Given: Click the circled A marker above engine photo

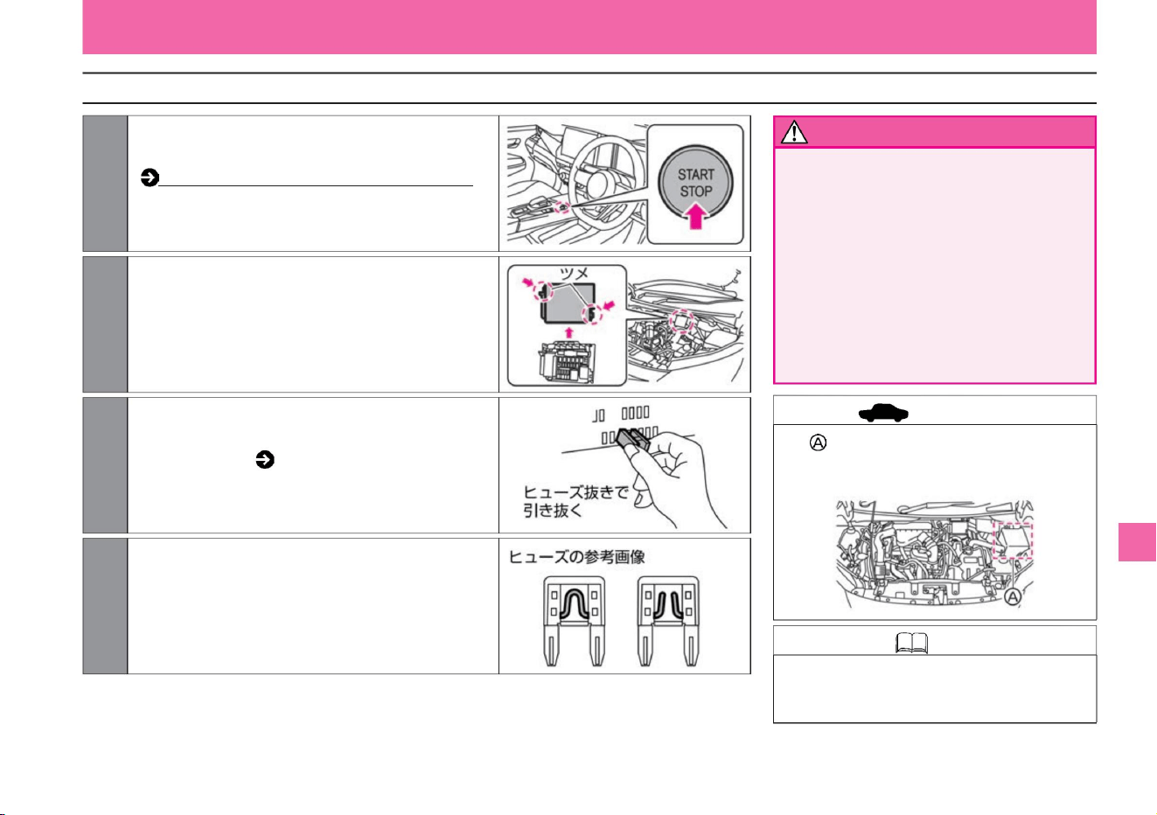Looking at the screenshot, I should tap(818, 443).
